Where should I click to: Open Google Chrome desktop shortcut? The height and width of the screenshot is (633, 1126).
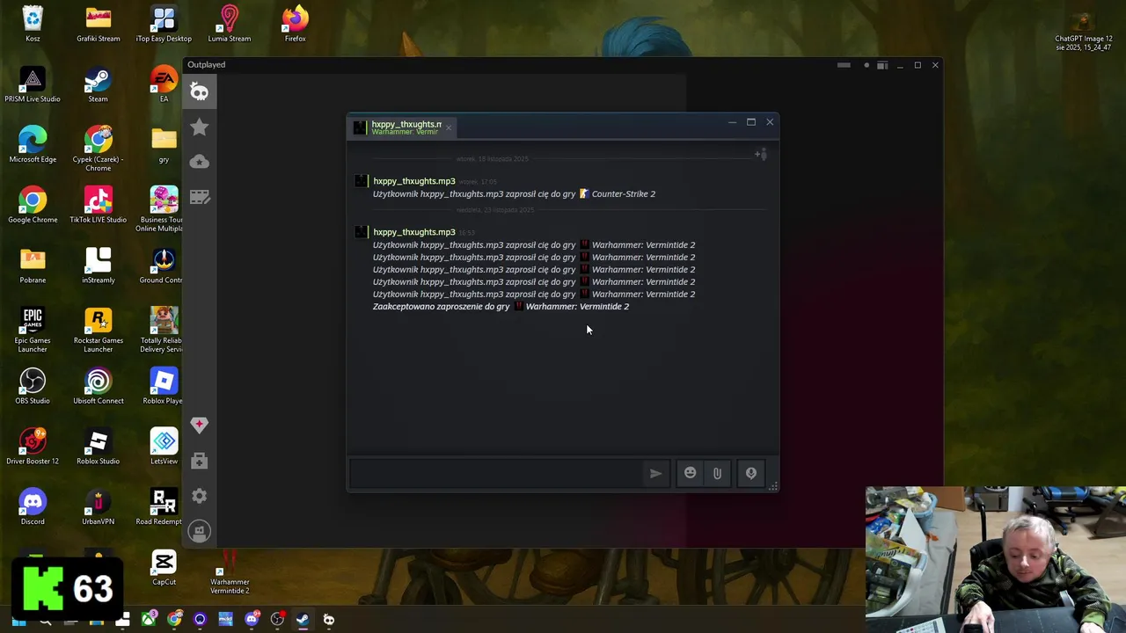33,206
